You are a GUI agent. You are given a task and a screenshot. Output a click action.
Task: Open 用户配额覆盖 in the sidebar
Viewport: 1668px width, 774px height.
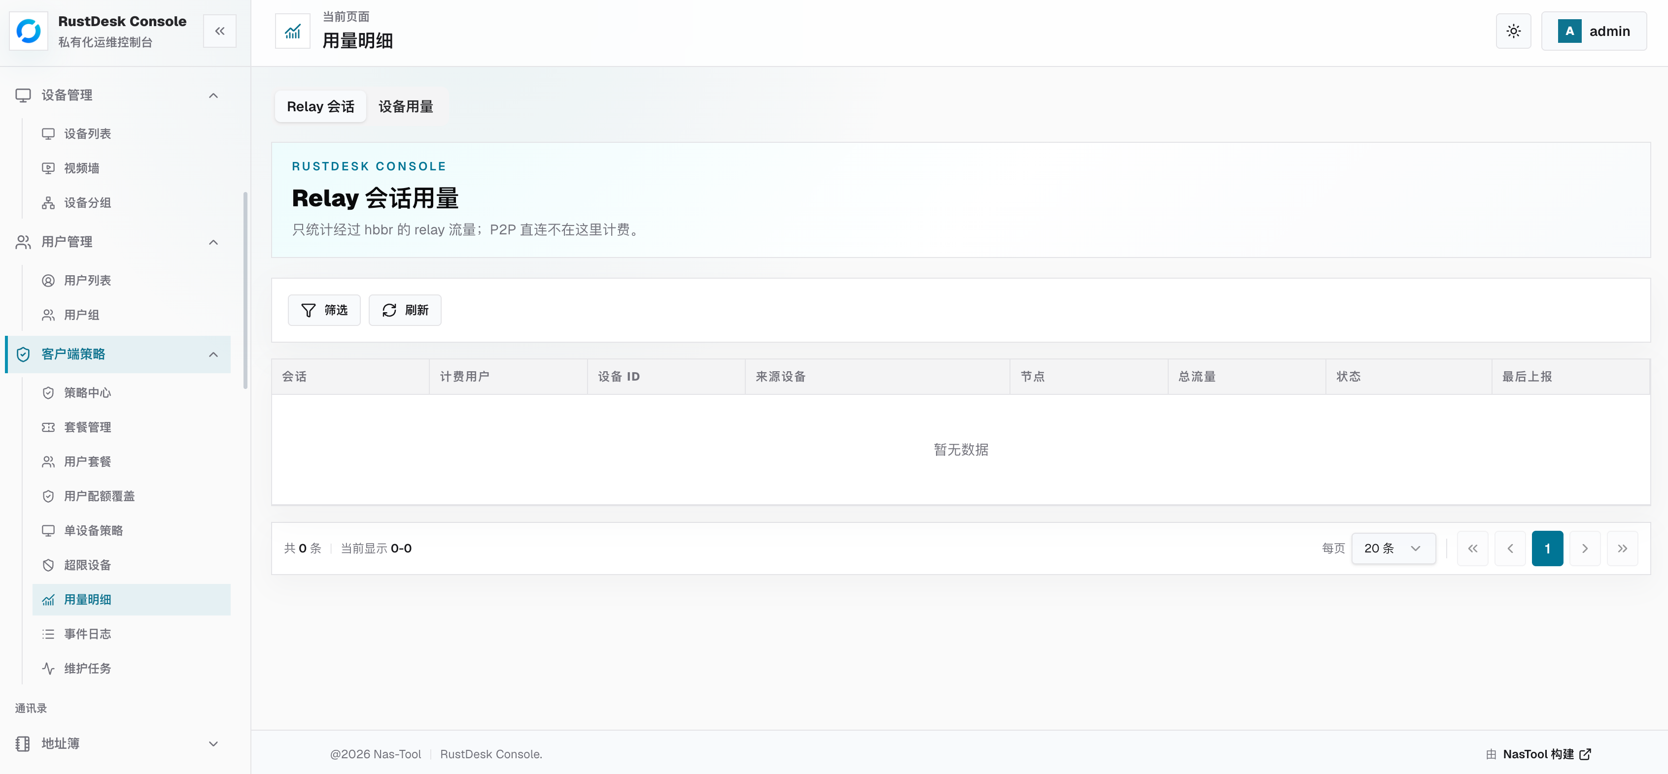tap(132, 496)
